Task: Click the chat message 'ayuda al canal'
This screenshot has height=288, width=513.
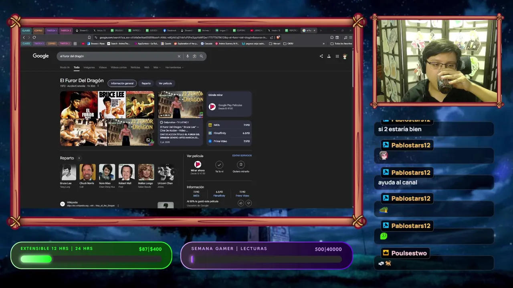Action: click(398, 182)
